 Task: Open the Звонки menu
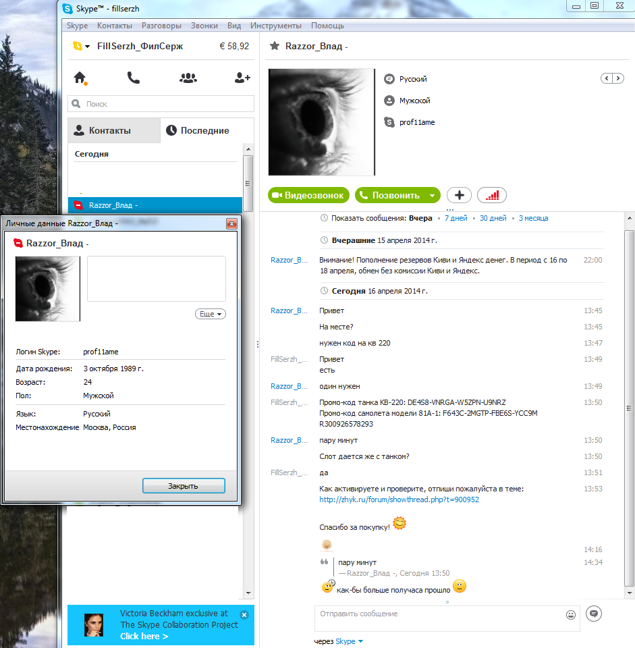204,26
